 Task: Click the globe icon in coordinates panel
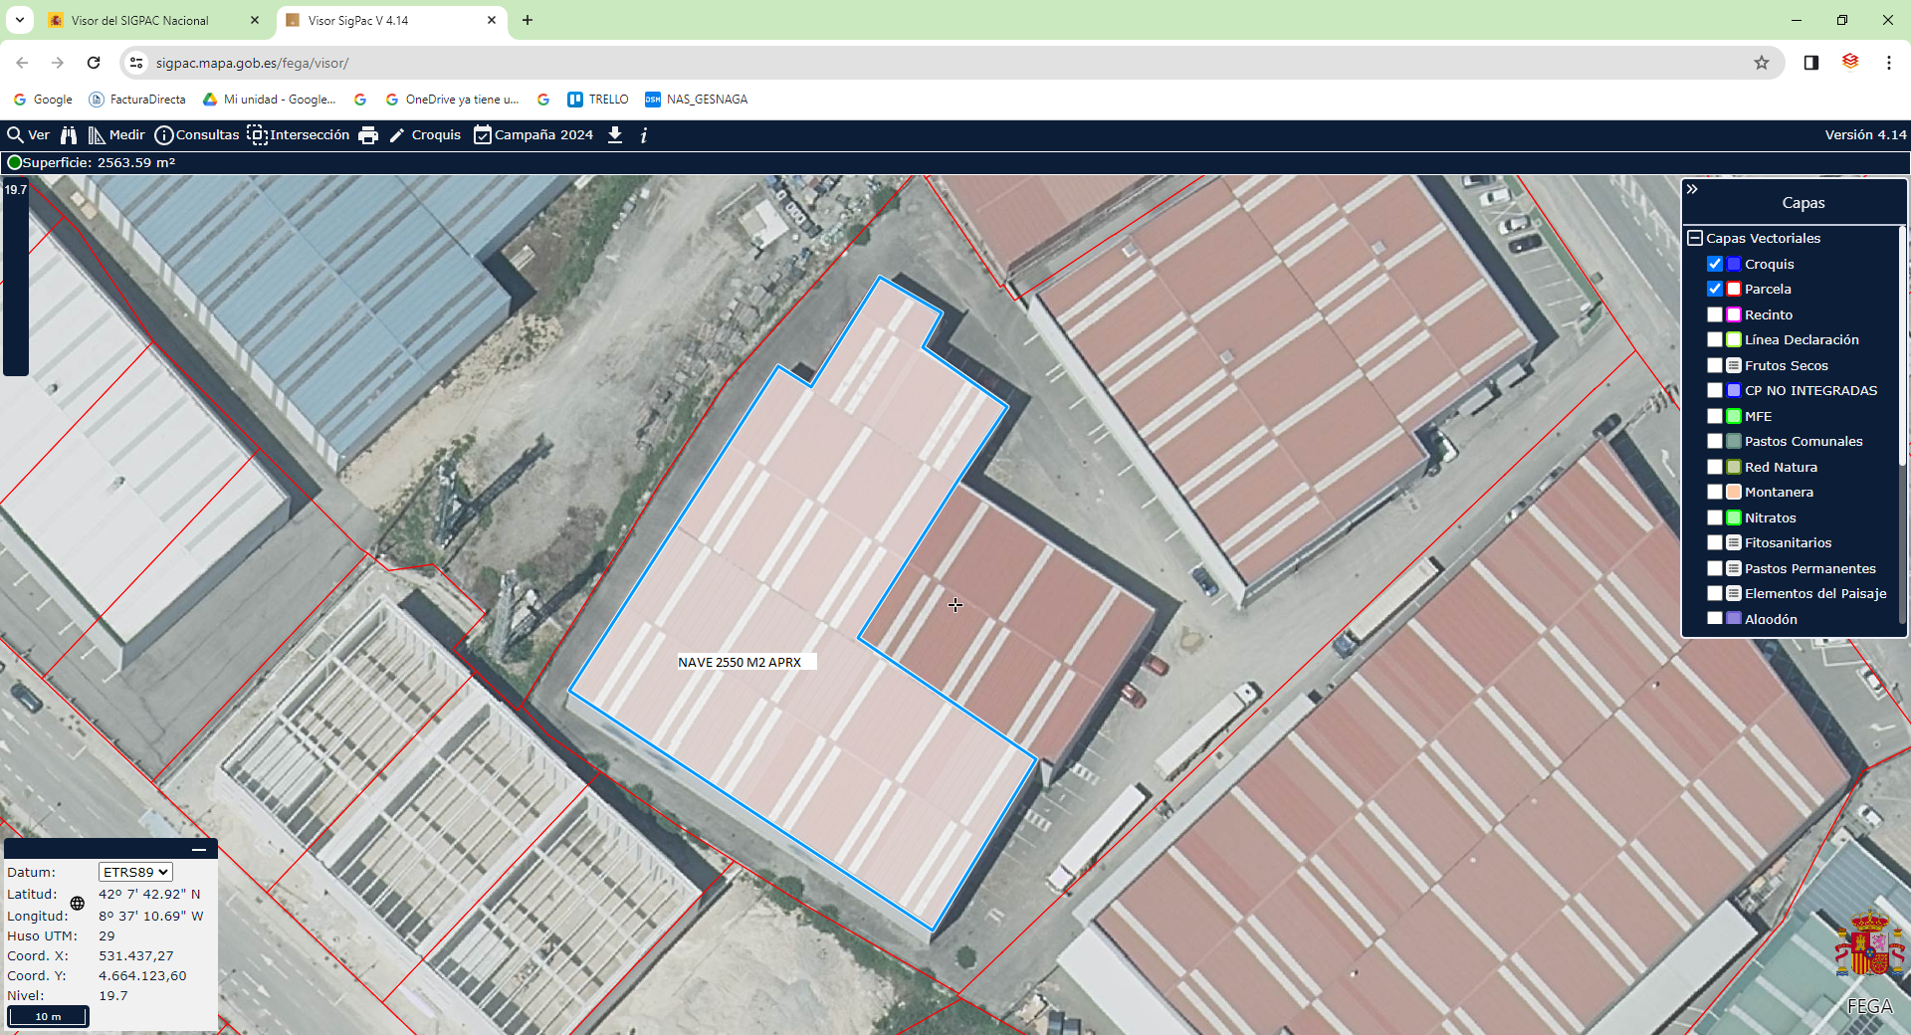(x=78, y=904)
